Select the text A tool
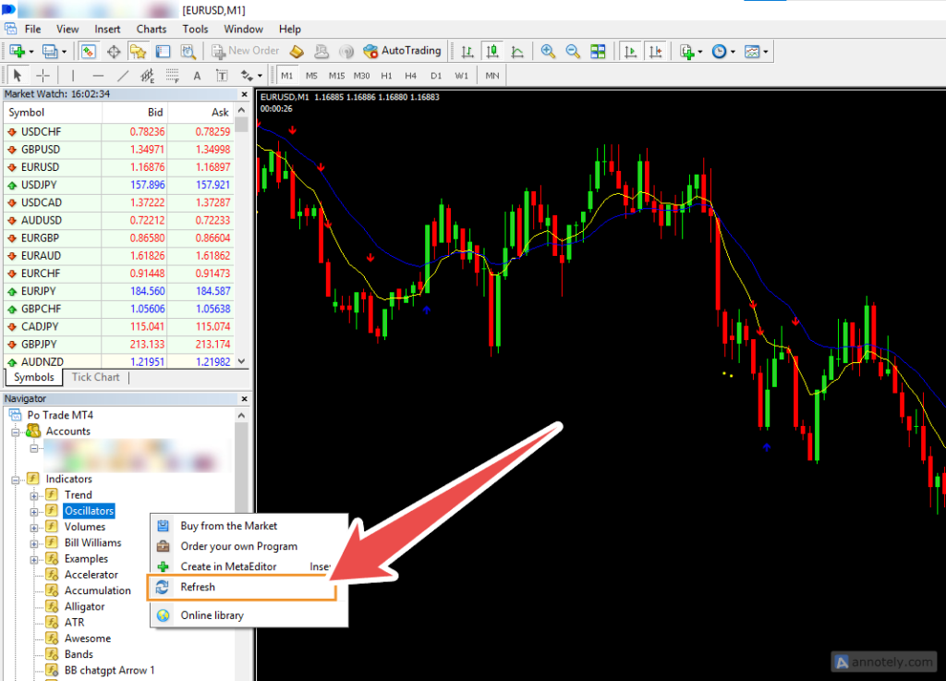 click(197, 76)
